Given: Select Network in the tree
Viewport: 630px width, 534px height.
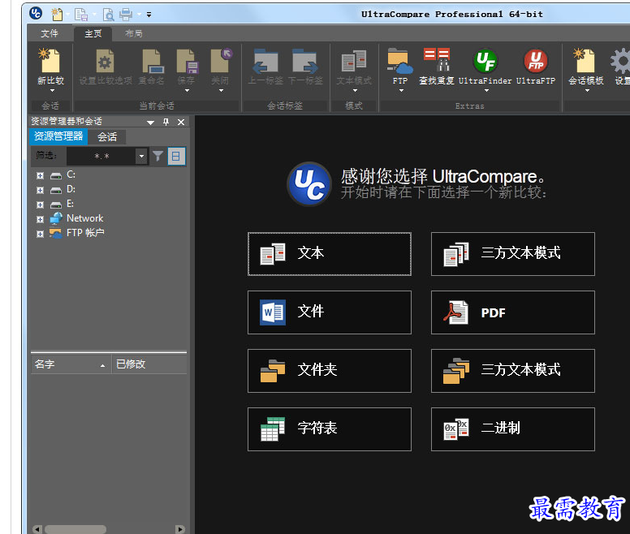Looking at the screenshot, I should (x=84, y=218).
